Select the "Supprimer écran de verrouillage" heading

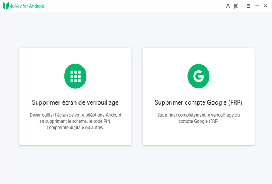tap(75, 102)
